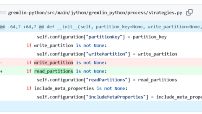Click the highlighted word 'write_partition' in the removed line

pyautogui.click(x=54, y=62)
